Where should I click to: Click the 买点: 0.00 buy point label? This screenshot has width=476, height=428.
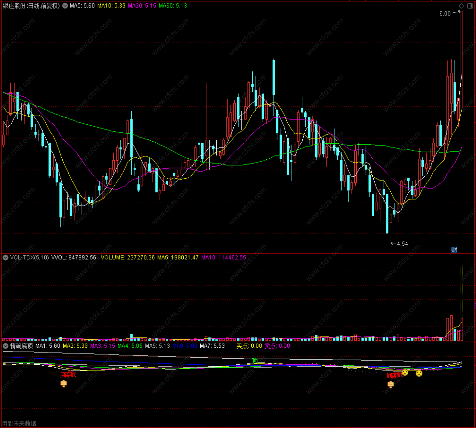pos(249,346)
